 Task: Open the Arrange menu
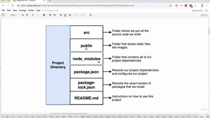point(23,10)
